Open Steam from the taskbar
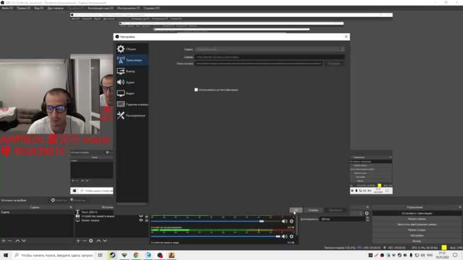 (x=112, y=255)
